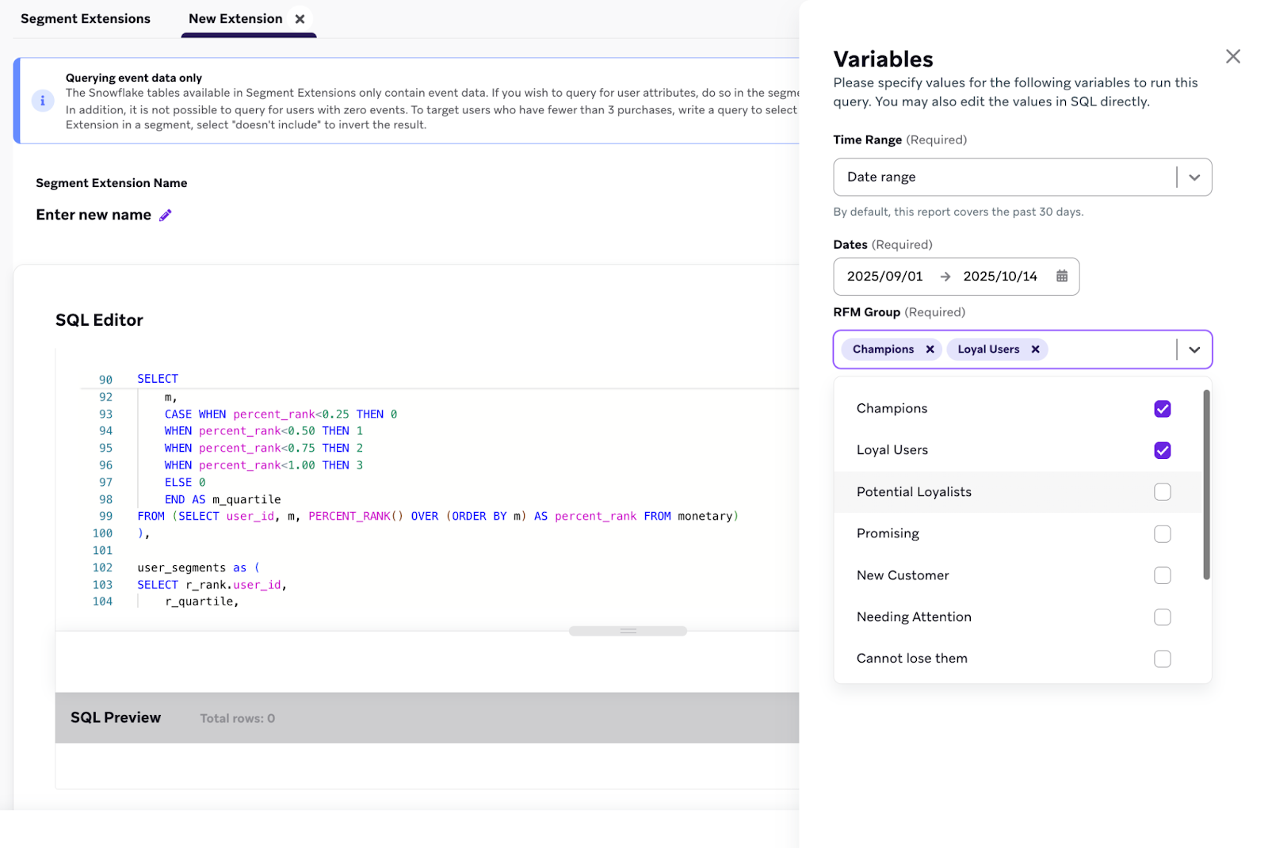The image size is (1268, 848).
Task: Open the calendar icon in Dates field
Action: click(x=1062, y=277)
